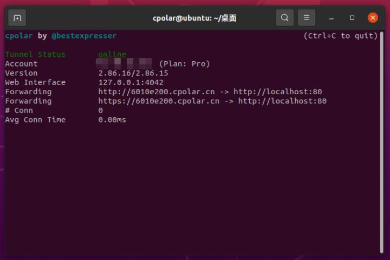Image resolution: width=390 pixels, height=260 pixels.
Task: Click the (Ctrl+C to quit) hint
Action: click(x=341, y=36)
